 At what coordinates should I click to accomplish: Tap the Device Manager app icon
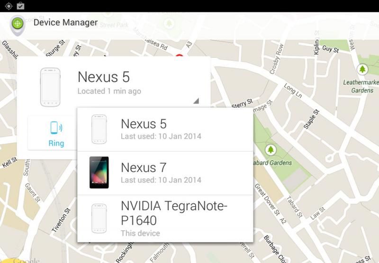[x=18, y=24]
